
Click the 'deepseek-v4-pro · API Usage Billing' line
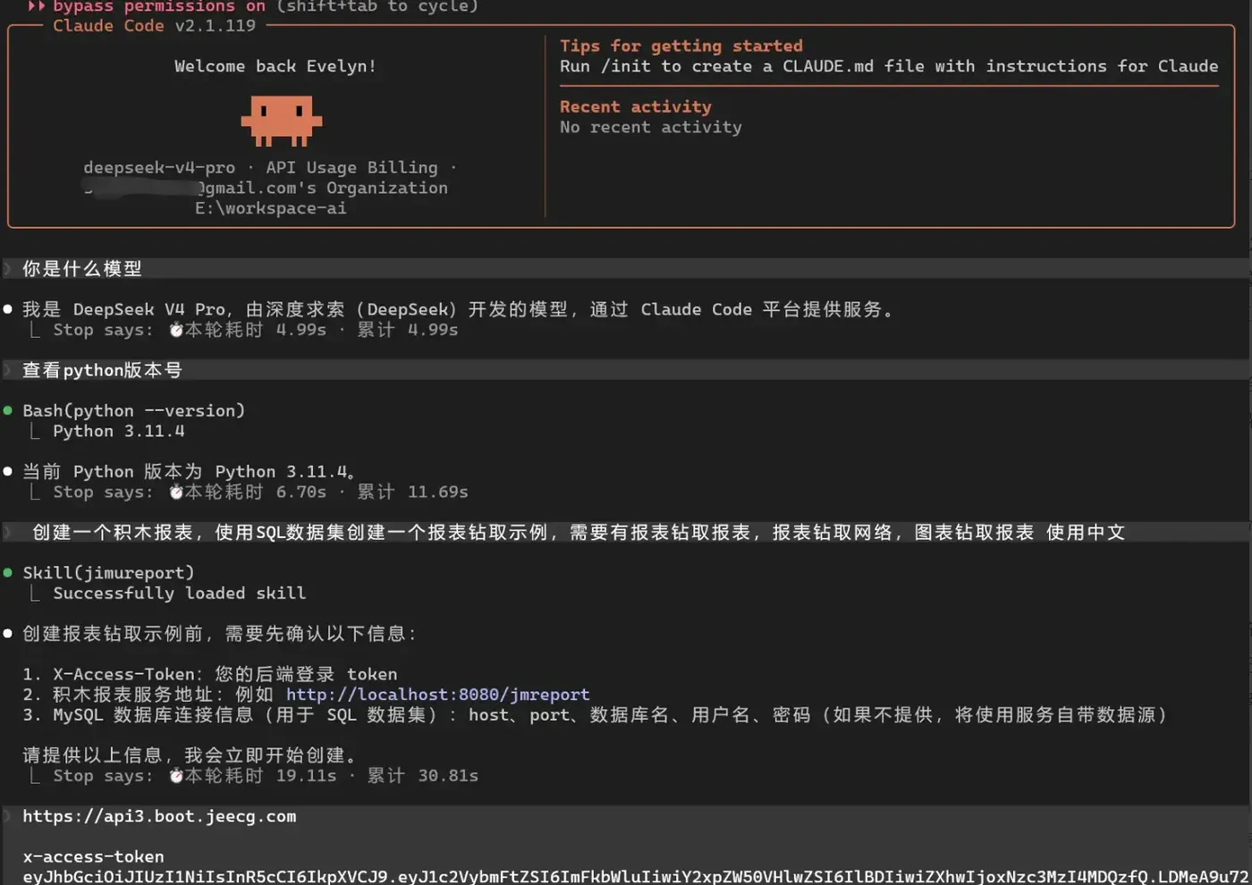click(270, 167)
